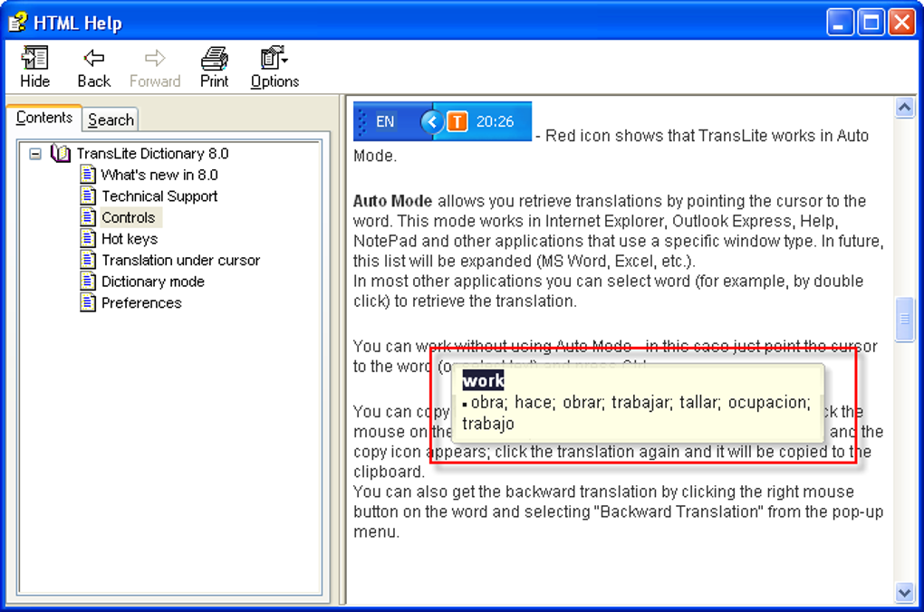This screenshot has width=924, height=612.
Task: Close the HTML Help window
Action: pos(902,23)
